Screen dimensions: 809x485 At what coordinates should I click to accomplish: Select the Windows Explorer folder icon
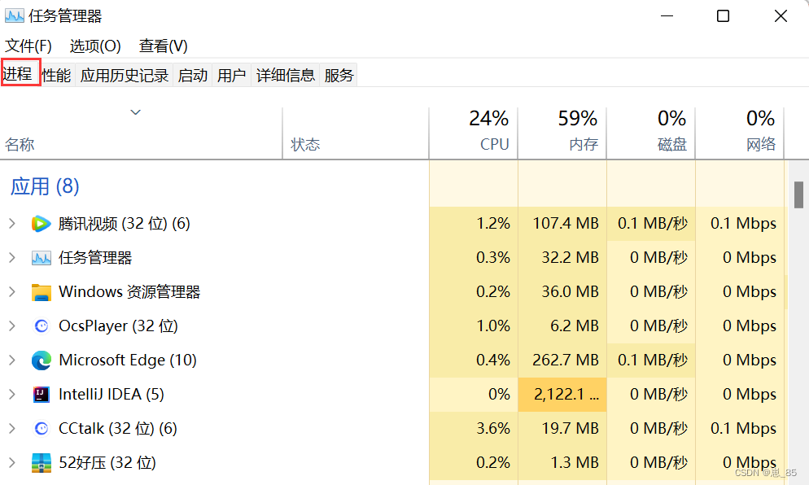coord(42,292)
